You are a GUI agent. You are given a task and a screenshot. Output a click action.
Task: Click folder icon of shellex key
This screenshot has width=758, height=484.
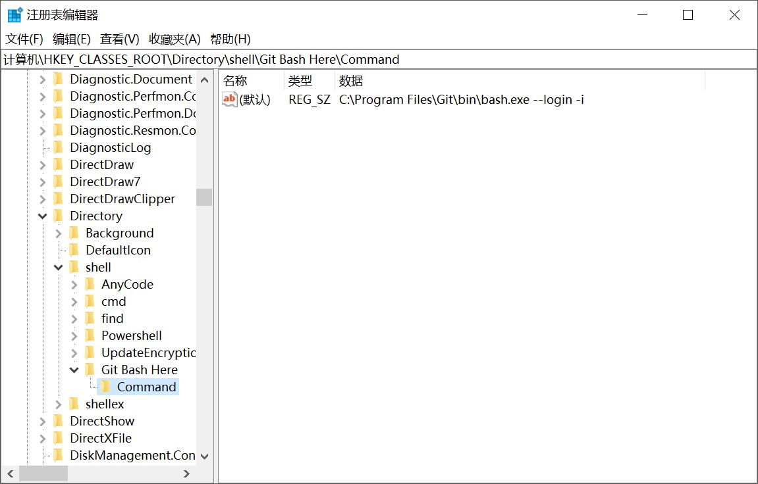pos(74,404)
